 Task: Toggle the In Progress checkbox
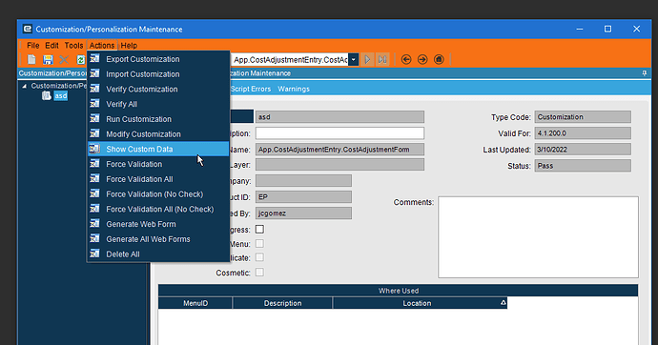pos(259,230)
